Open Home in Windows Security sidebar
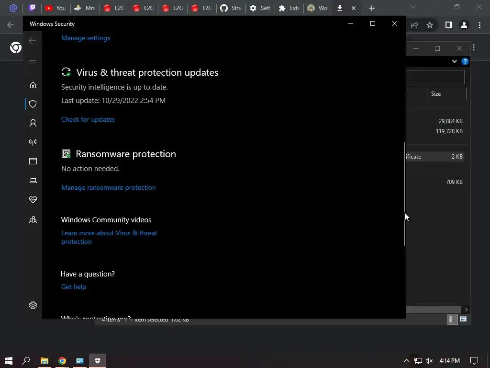This screenshot has height=368, width=490. [33, 85]
